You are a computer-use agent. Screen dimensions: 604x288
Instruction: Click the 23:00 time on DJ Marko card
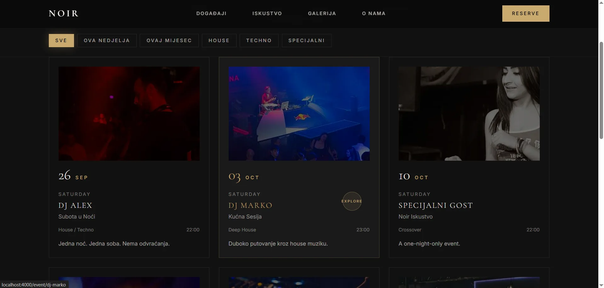pyautogui.click(x=363, y=230)
